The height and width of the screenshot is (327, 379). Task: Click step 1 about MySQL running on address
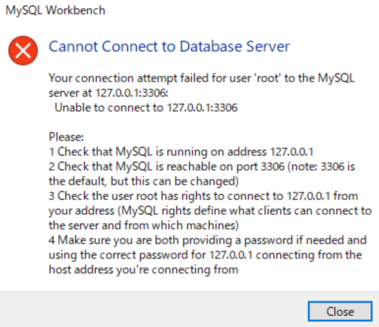(x=181, y=152)
